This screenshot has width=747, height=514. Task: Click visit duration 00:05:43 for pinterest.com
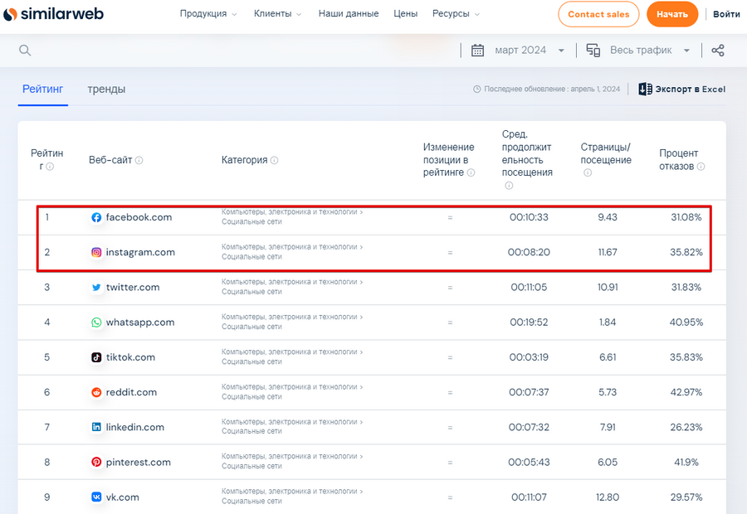pos(529,462)
